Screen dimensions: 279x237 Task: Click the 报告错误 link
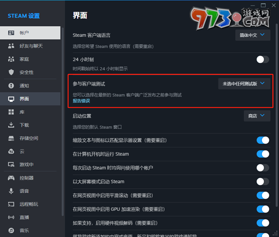(x=81, y=101)
